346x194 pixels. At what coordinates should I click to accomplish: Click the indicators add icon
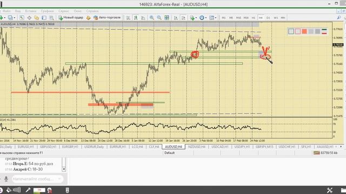click(192, 18)
